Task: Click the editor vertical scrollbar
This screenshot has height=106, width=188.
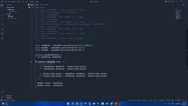Action: (x=187, y=47)
